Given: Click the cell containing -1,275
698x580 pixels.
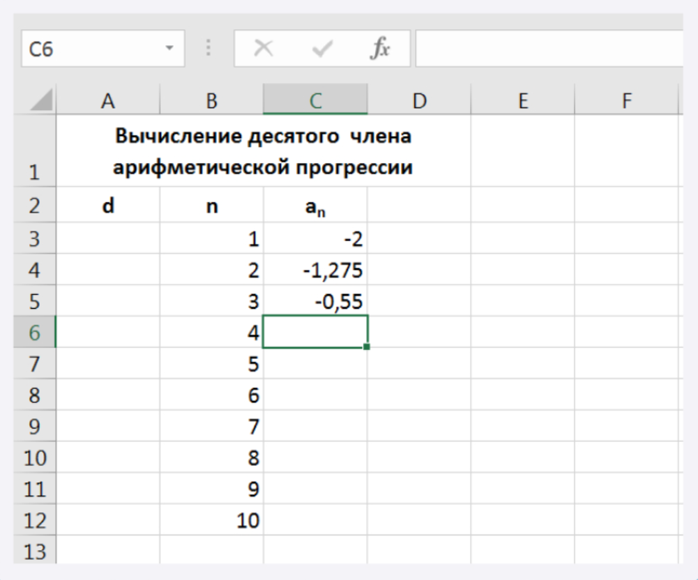Looking at the screenshot, I should (x=315, y=270).
